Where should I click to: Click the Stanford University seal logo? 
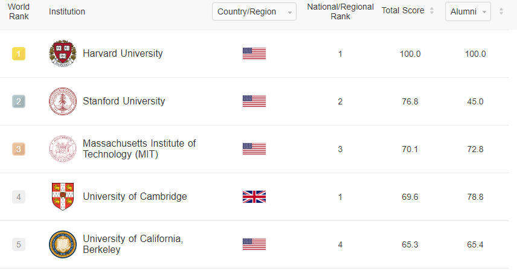pyautogui.click(x=63, y=101)
